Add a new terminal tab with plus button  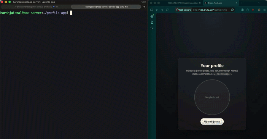coord(144,7)
